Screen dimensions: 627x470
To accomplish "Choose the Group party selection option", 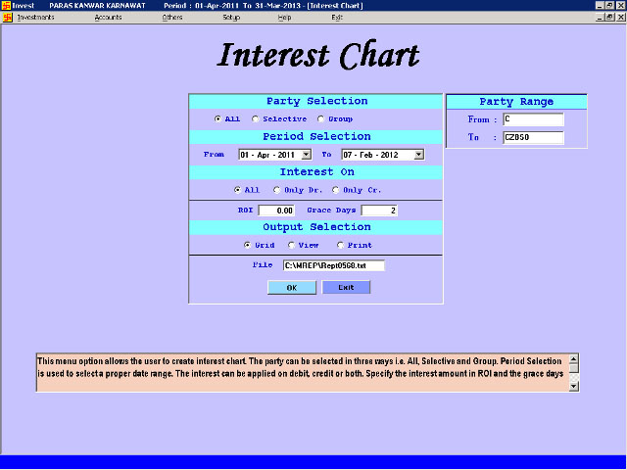I will point(320,119).
